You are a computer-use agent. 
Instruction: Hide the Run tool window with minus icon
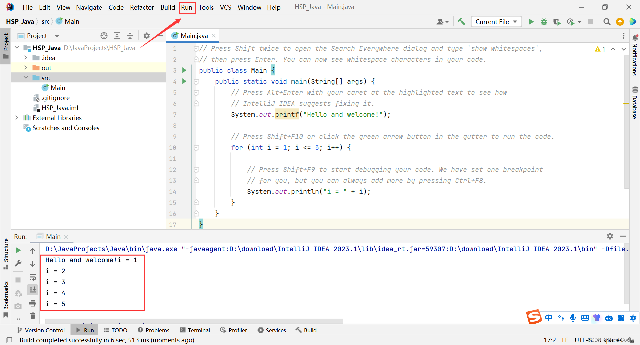[623, 236]
